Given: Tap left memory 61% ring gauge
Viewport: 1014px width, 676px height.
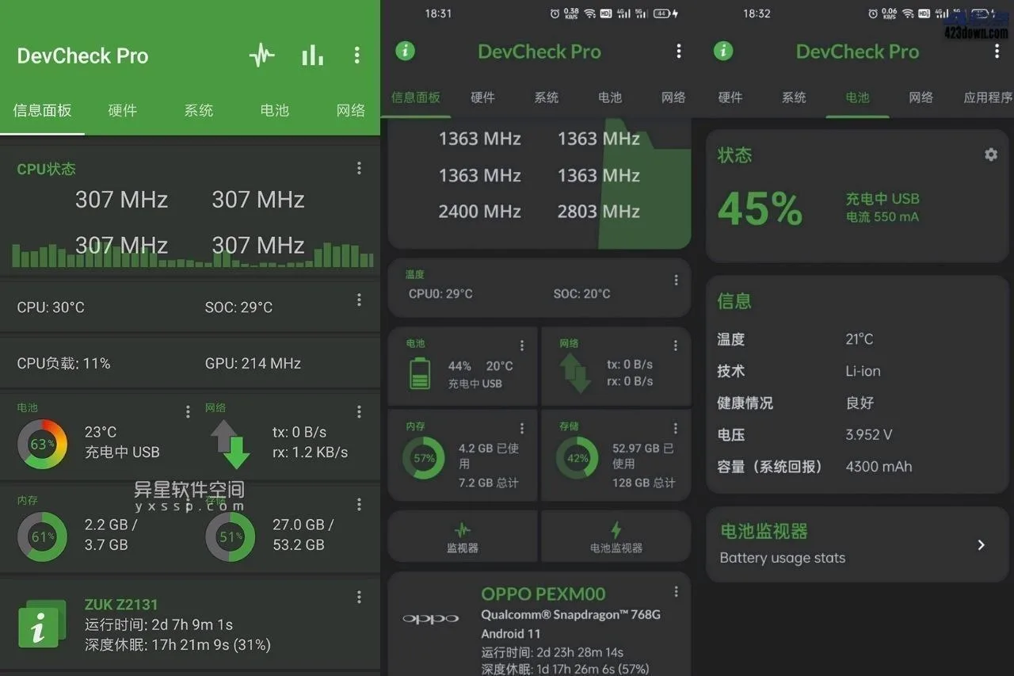Looking at the screenshot, I should (42, 537).
